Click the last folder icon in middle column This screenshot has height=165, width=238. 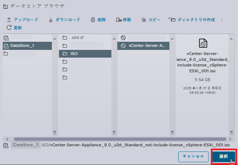coord(65,77)
